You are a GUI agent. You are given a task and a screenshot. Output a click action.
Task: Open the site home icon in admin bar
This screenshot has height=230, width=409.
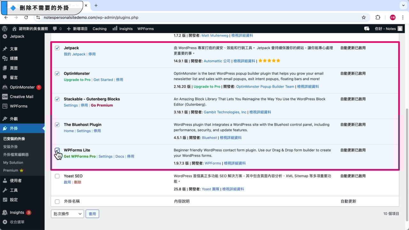14,29
